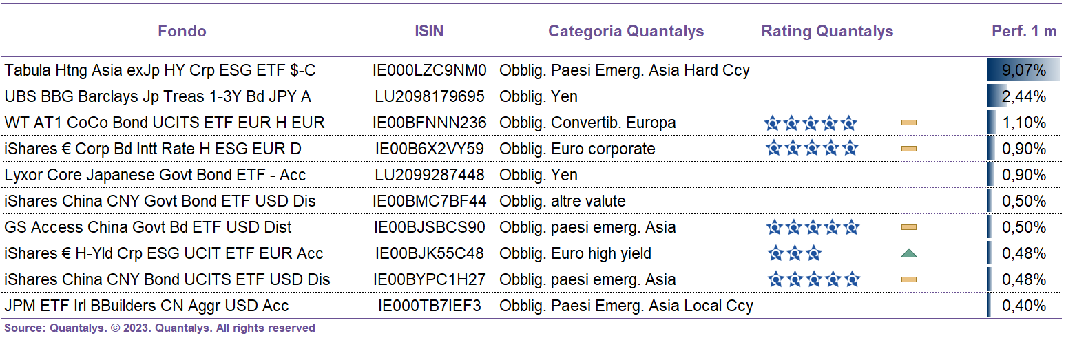The width and height of the screenshot is (1066, 338).
Task: Click the Quantalys source footer text
Action: [160, 328]
